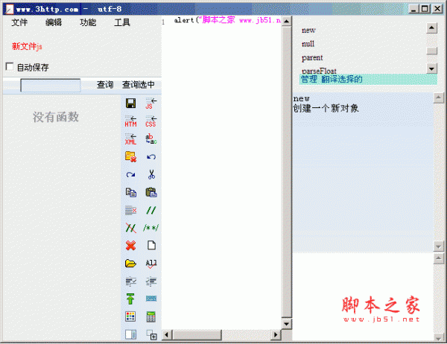This screenshot has width=447, height=344.
Task: Click the 创建一个新对象 description text
Action: pos(326,108)
